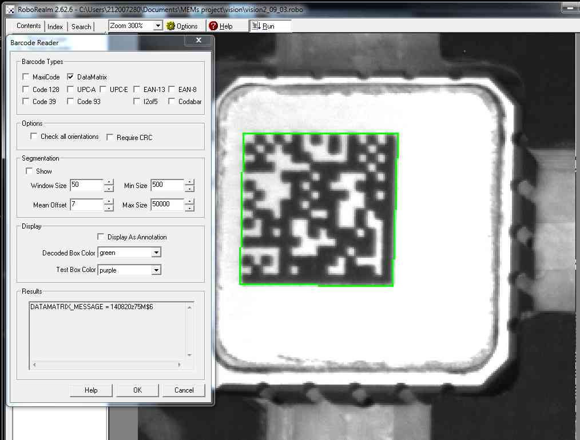The width and height of the screenshot is (580, 440).
Task: Increase Min Size with up arrow
Action: (190, 183)
